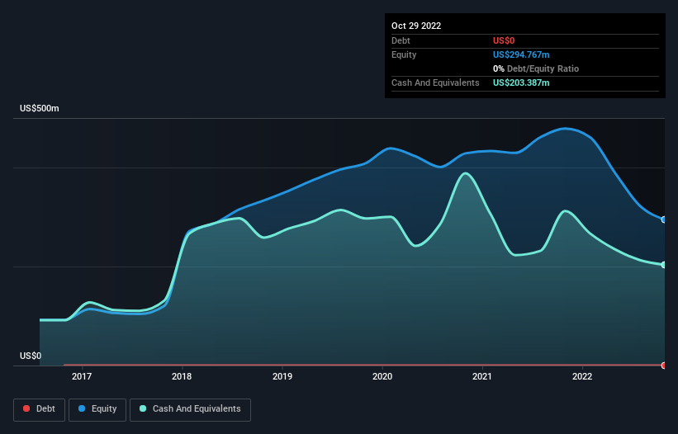The height and width of the screenshot is (434, 678).
Task: Click the 2017 axis label
Action: point(82,376)
